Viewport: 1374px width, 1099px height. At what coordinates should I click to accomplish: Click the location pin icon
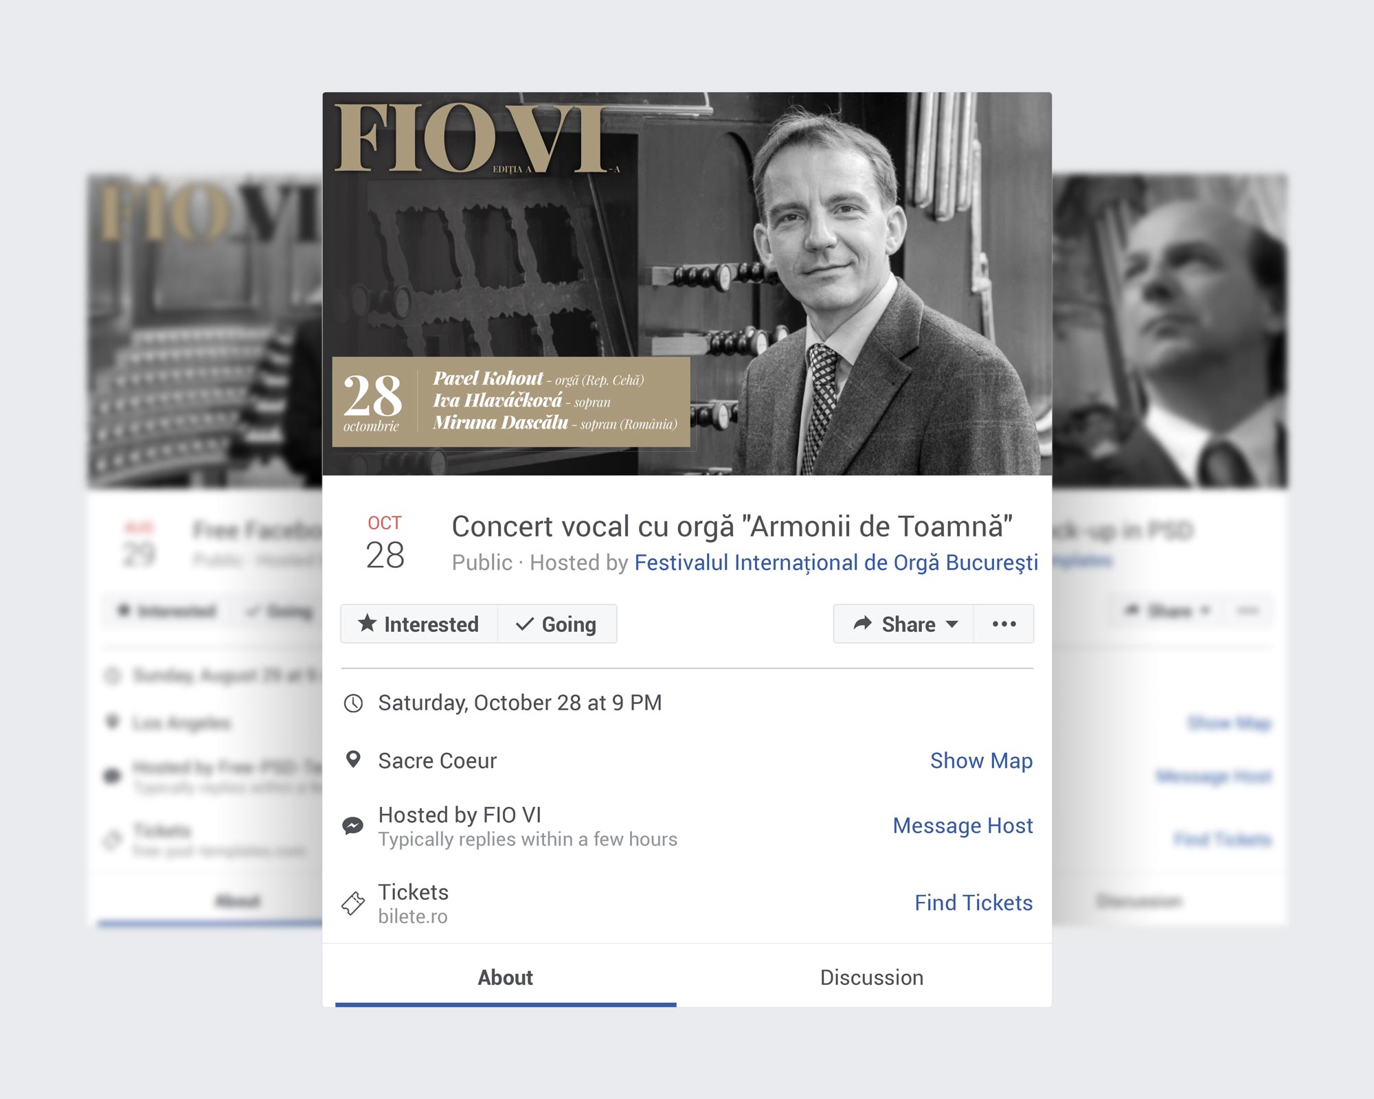353,759
